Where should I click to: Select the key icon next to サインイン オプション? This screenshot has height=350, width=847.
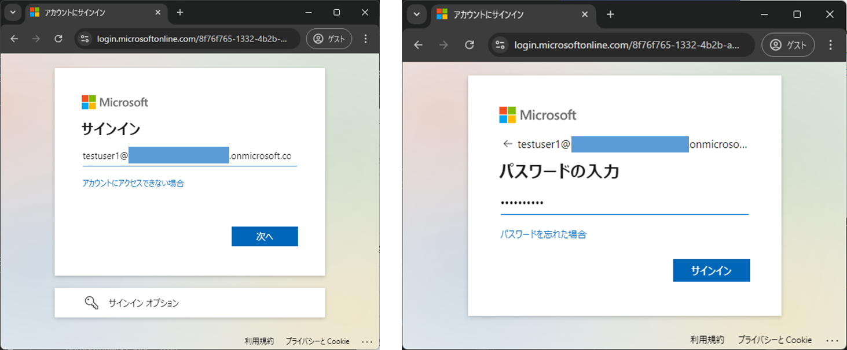[91, 302]
